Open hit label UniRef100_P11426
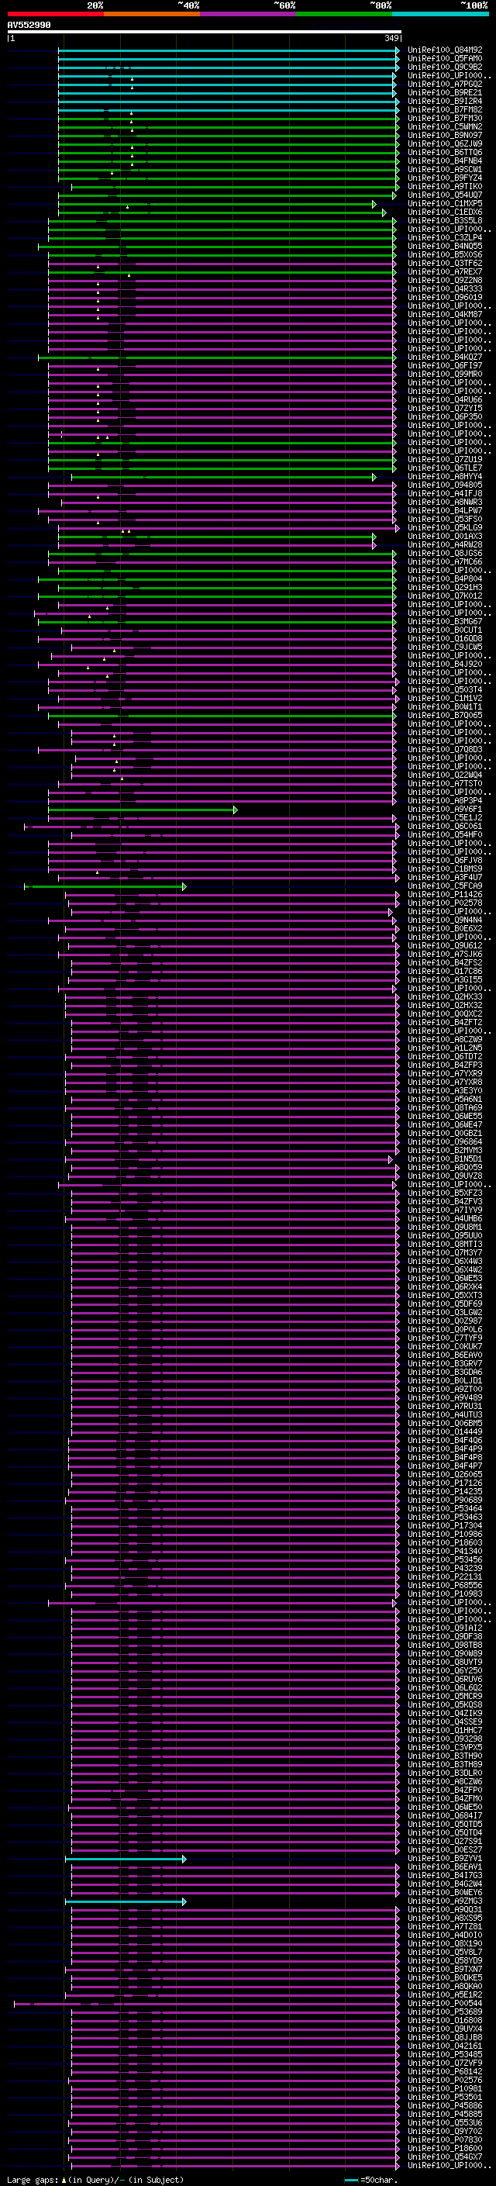Image resolution: width=496 pixels, height=2186 pixels. point(445,894)
